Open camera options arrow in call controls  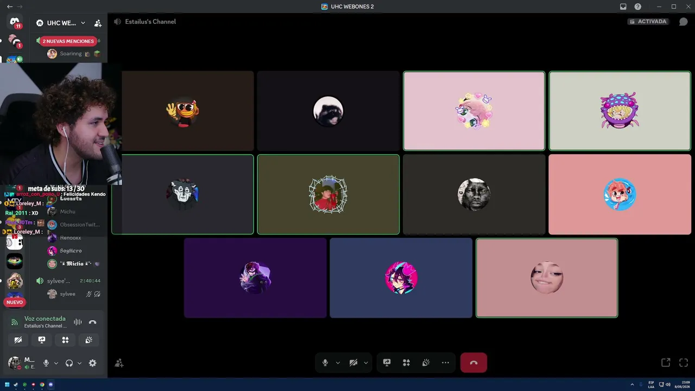(x=366, y=363)
